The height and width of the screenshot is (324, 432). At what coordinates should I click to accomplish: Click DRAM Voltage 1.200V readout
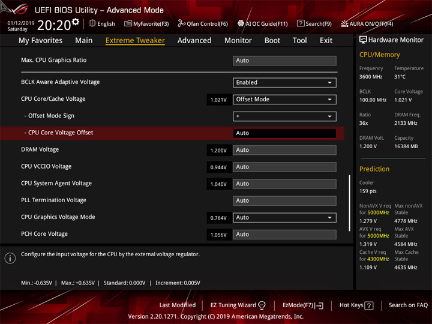pos(219,151)
